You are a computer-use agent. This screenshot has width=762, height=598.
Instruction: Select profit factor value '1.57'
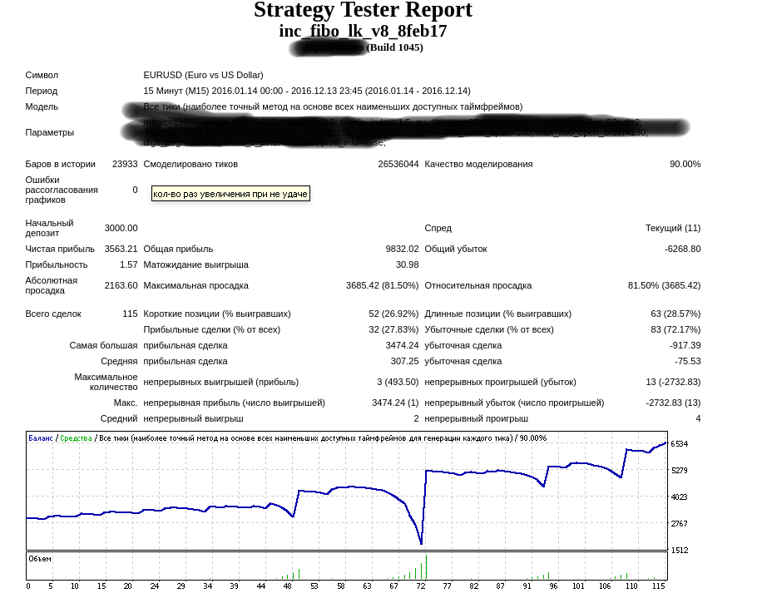pos(129,264)
